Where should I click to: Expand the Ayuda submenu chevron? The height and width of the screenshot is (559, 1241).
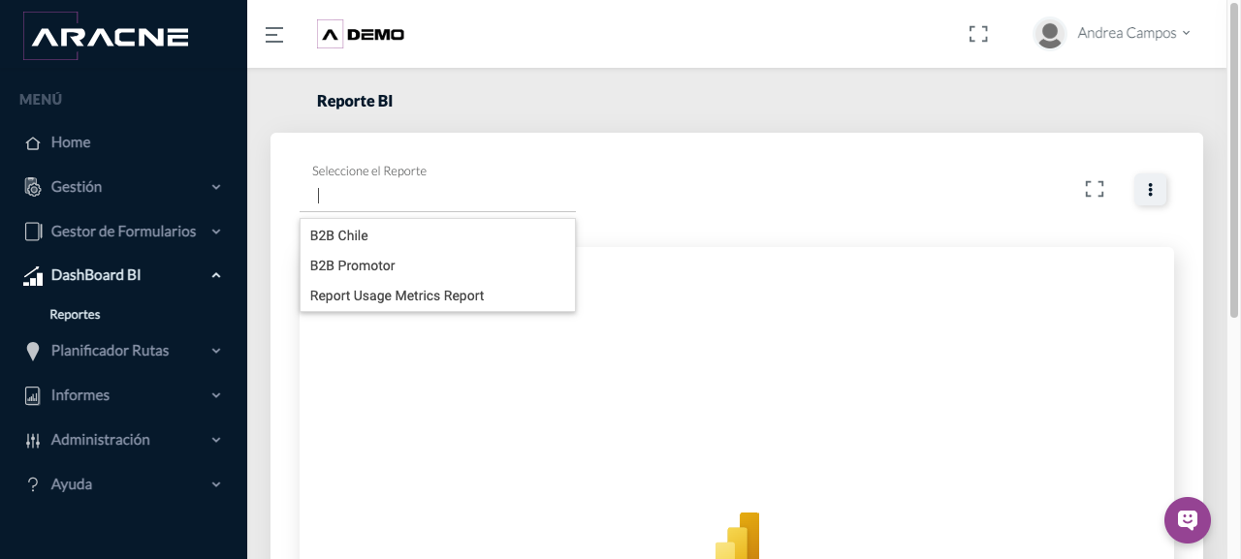click(216, 484)
